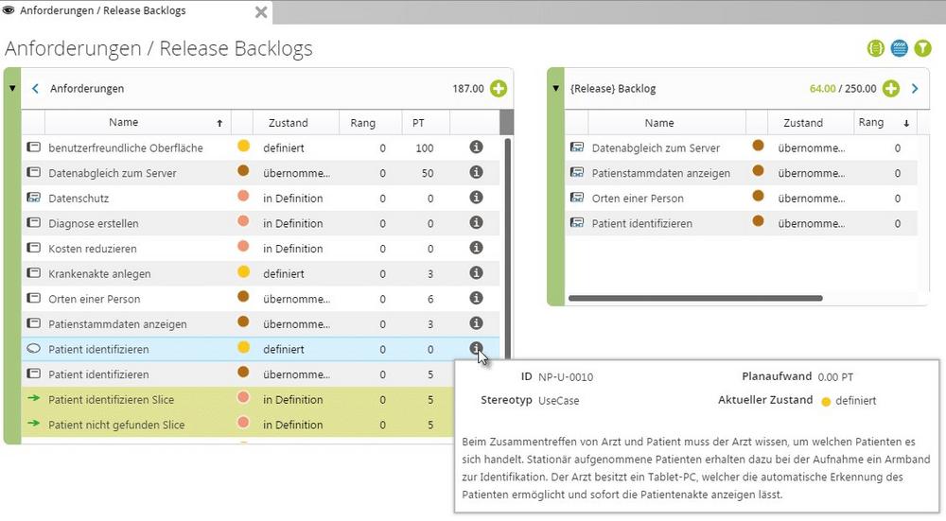Navigate back with Anforderungen left chevron
The image size is (946, 521).
[x=35, y=89]
